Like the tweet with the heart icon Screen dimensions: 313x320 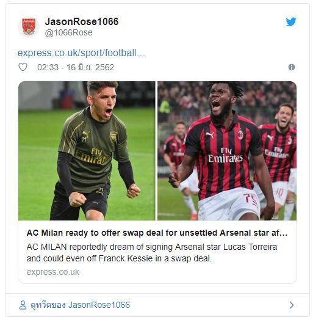[x=23, y=67]
